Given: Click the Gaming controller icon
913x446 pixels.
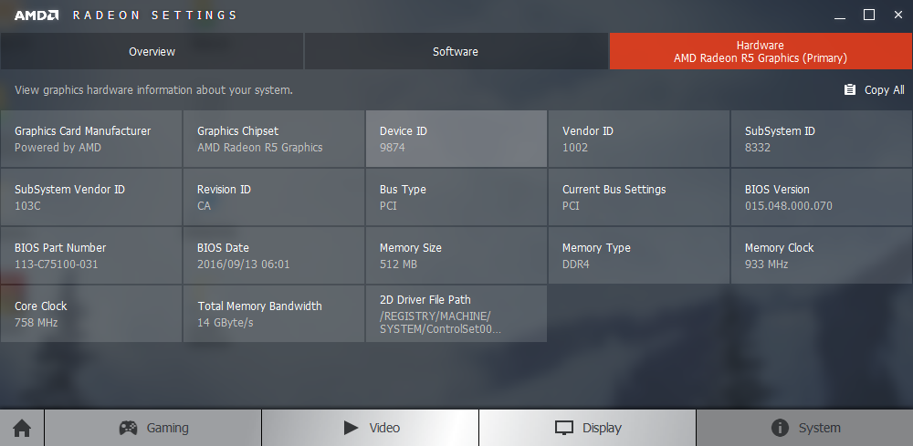Looking at the screenshot, I should pos(128,428).
